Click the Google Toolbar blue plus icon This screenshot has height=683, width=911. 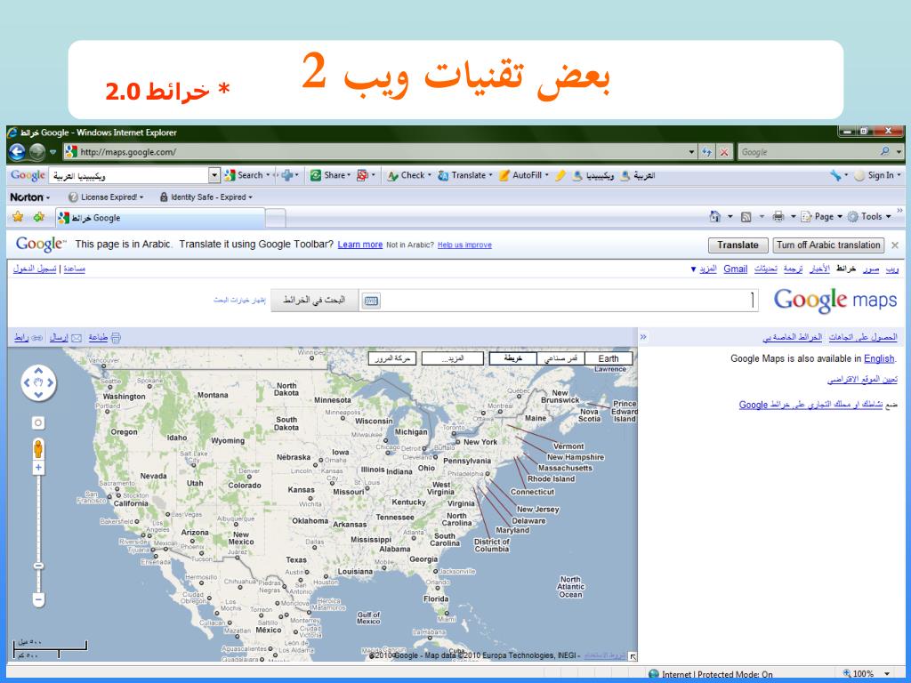pyautogui.click(x=287, y=175)
